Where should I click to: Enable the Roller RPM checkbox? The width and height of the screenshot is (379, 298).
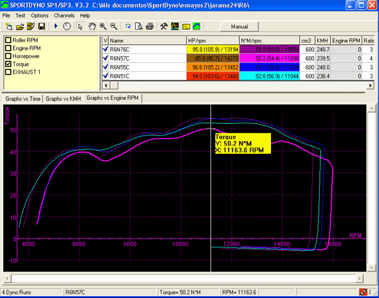tap(8, 40)
